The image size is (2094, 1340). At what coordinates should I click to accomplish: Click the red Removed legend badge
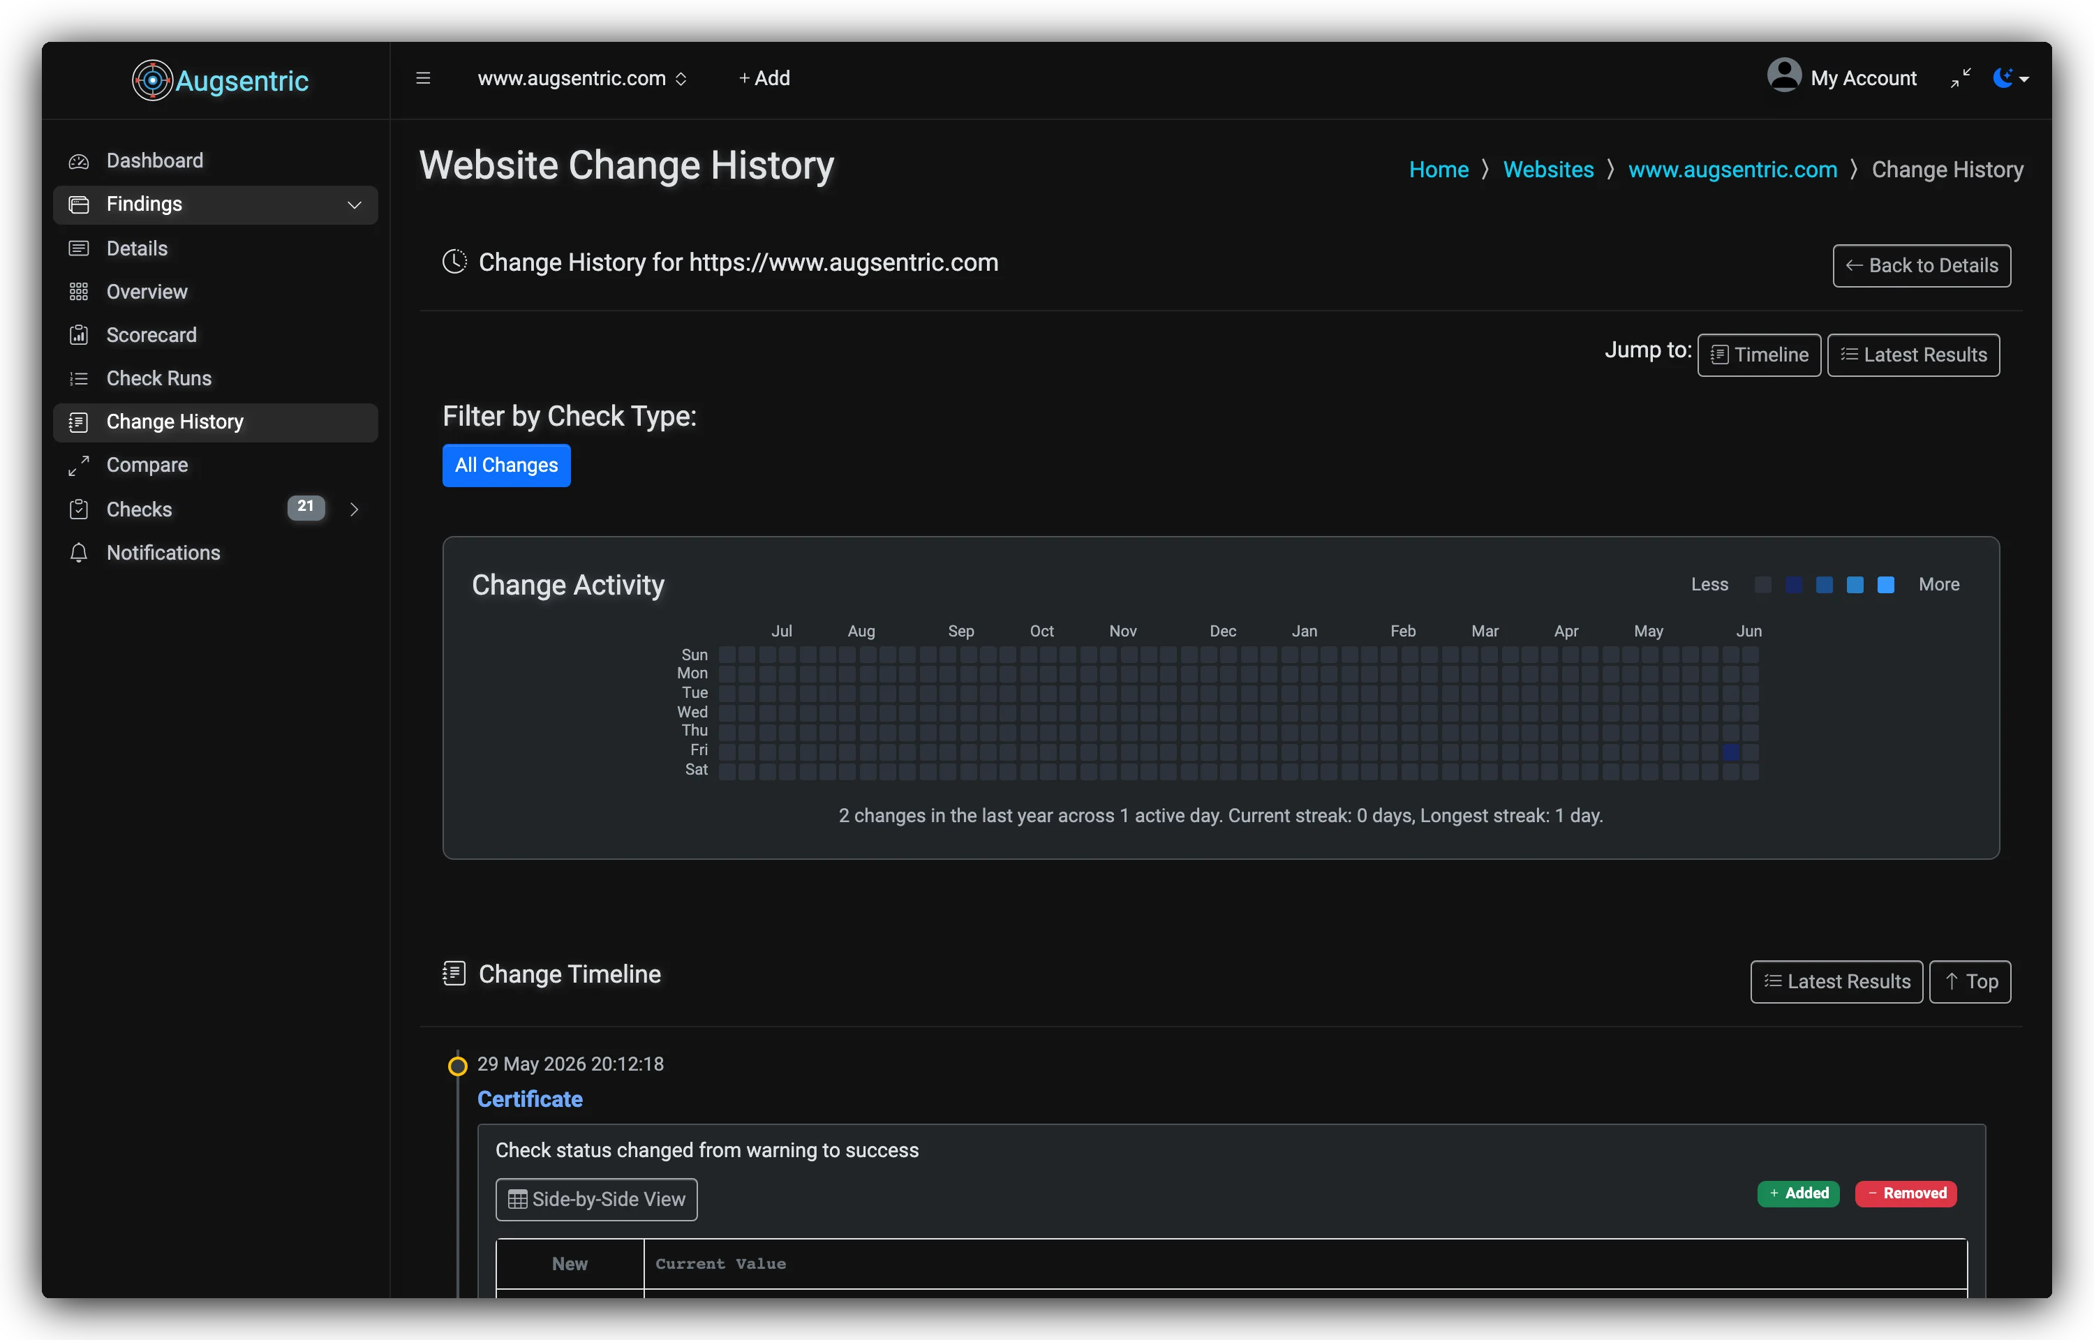[1906, 1193]
